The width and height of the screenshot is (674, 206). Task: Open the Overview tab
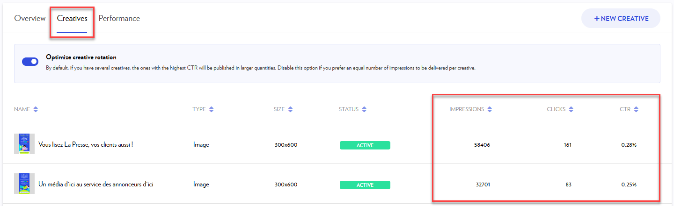pyautogui.click(x=30, y=19)
